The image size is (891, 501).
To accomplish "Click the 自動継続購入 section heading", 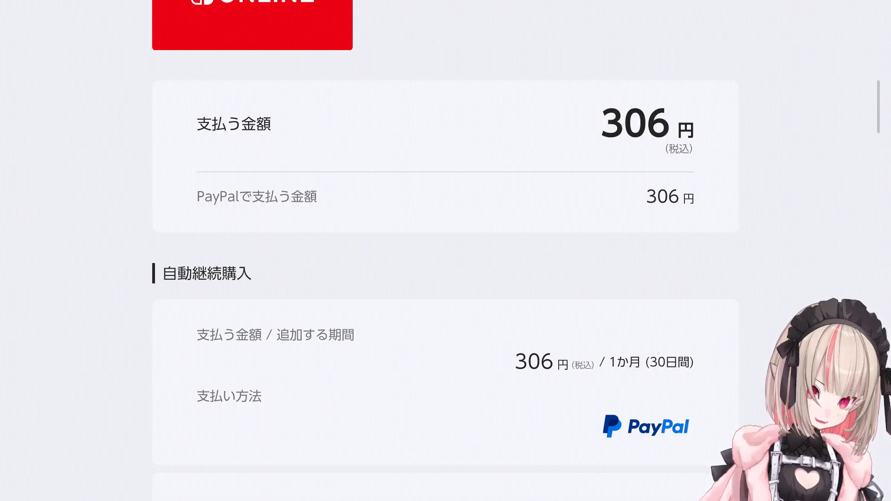I will (207, 273).
